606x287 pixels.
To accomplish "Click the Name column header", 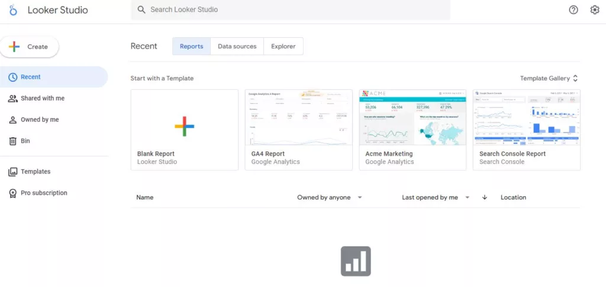I will 145,198.
